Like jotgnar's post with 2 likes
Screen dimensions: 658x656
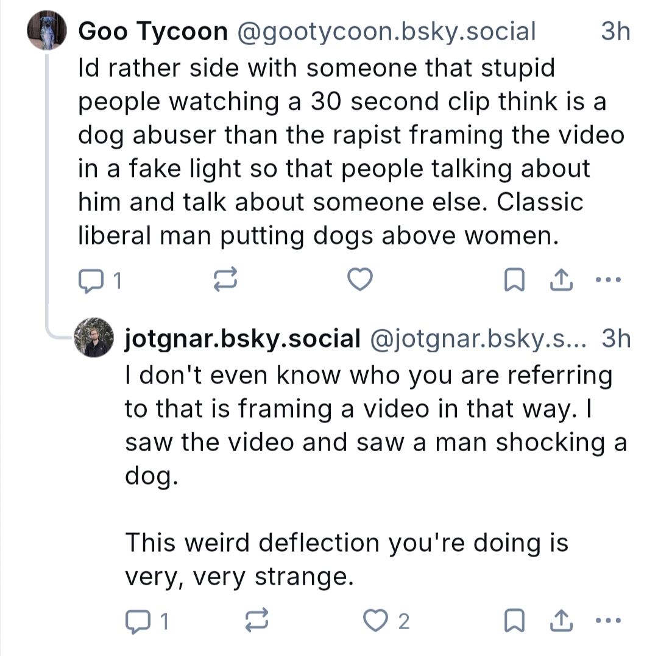375,621
